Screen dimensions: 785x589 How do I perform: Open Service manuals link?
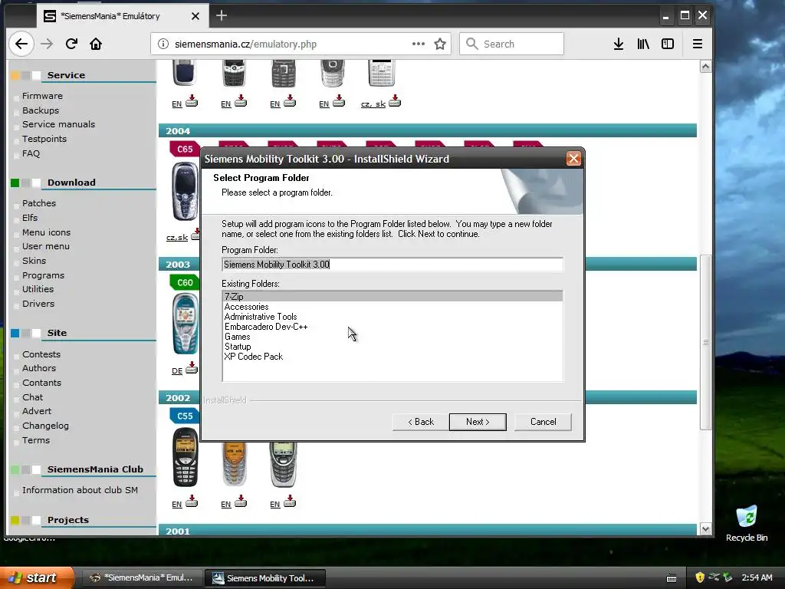click(58, 124)
